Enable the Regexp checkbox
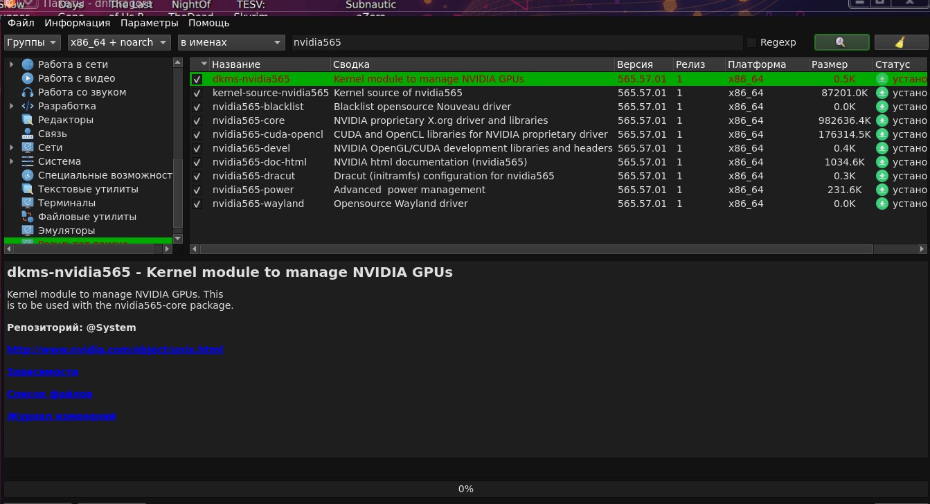 tap(751, 42)
